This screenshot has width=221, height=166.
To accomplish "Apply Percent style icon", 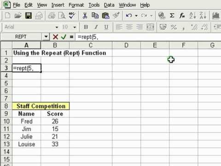I will pyautogui.click(x=174, y=27).
